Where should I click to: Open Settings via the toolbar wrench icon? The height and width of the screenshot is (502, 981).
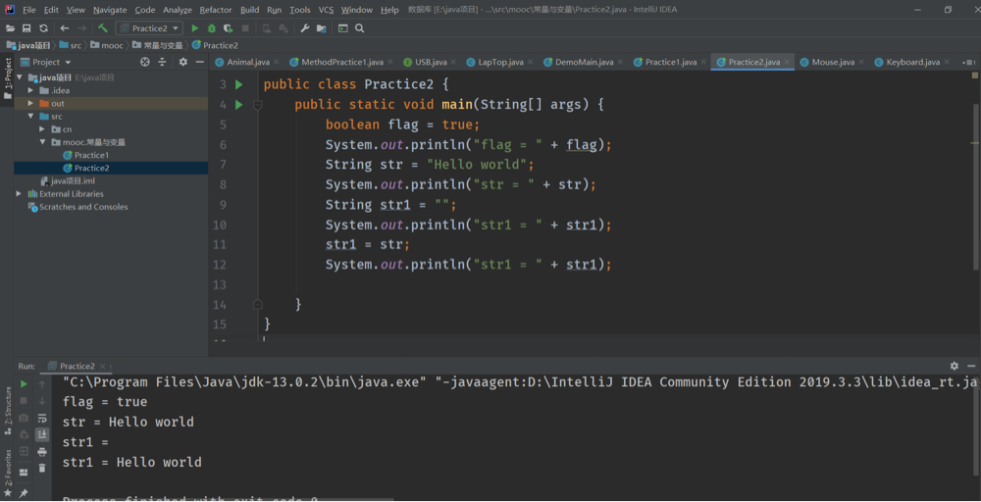tap(304, 28)
